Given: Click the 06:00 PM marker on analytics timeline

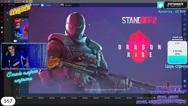Looking at the screenshot, I should point(85,98).
